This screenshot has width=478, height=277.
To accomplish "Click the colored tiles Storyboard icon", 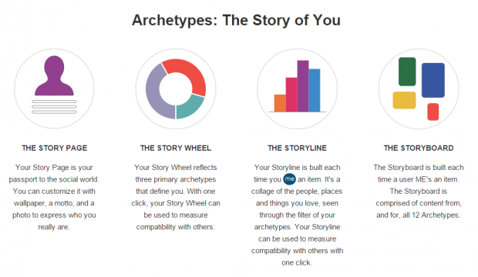I will (x=419, y=88).
